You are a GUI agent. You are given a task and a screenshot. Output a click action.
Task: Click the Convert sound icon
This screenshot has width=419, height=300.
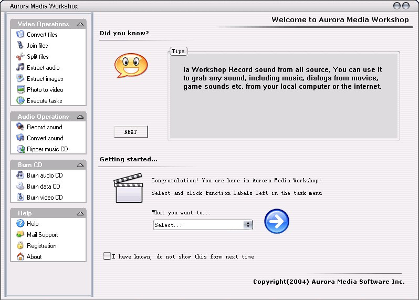click(20, 138)
